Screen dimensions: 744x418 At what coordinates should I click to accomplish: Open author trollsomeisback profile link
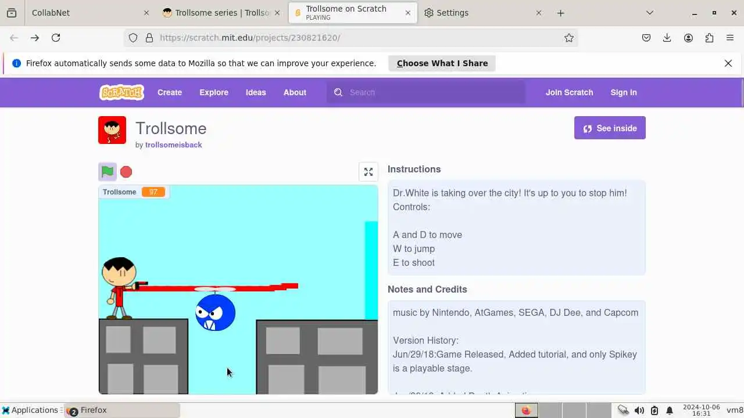coord(173,145)
